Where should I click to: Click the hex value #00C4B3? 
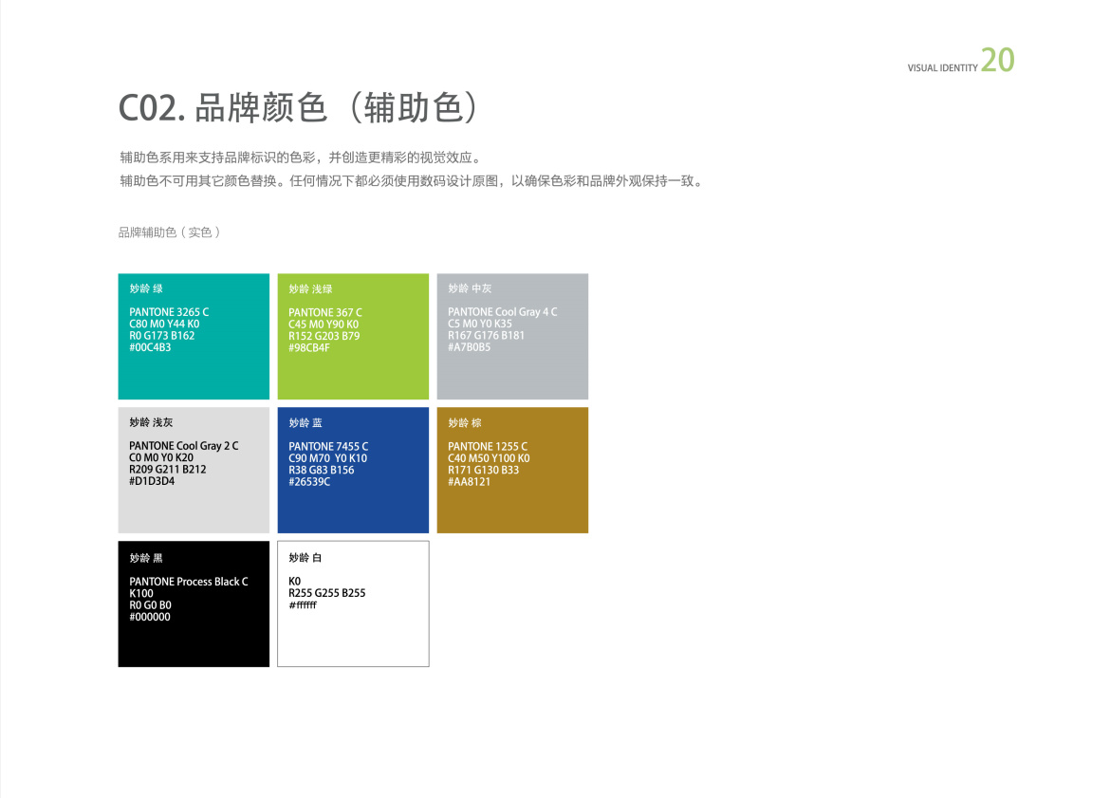click(x=150, y=347)
